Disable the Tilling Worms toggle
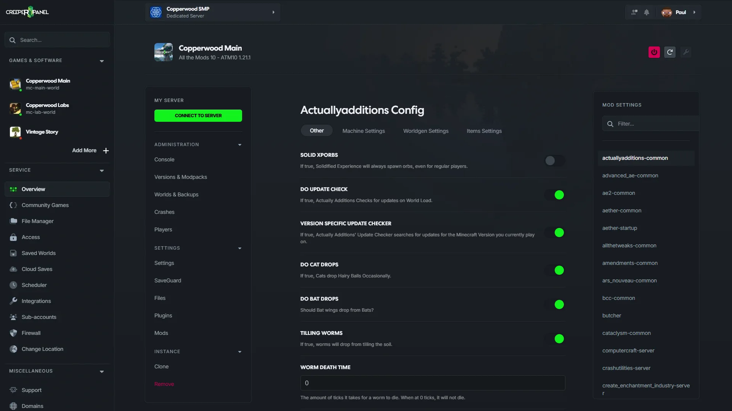The image size is (732, 411). point(555,339)
